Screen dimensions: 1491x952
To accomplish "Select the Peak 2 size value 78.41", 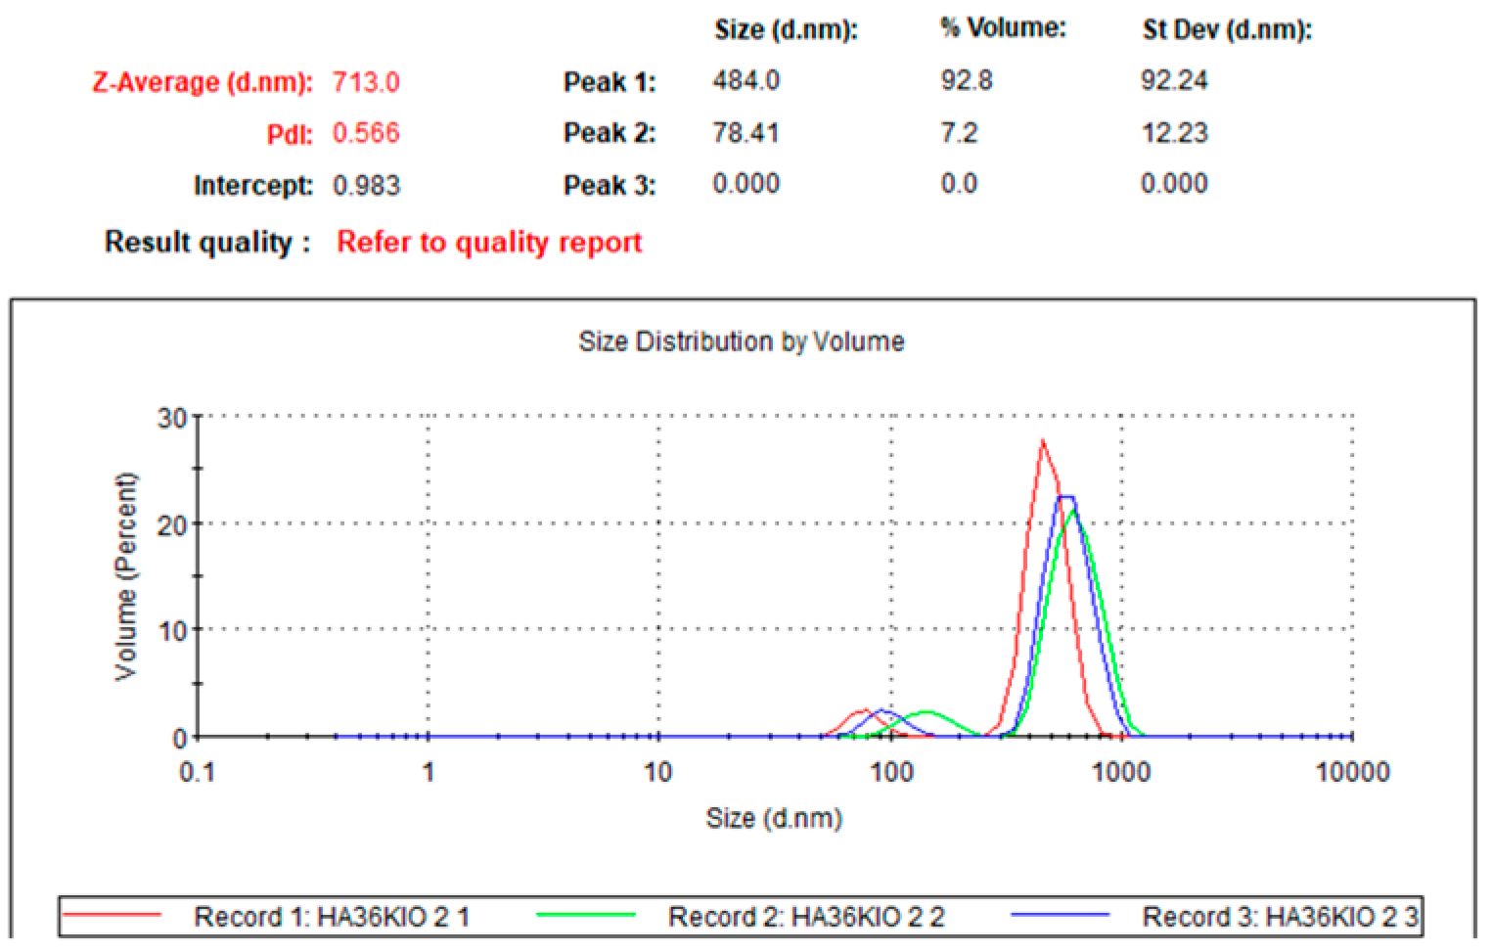I will click(x=745, y=132).
